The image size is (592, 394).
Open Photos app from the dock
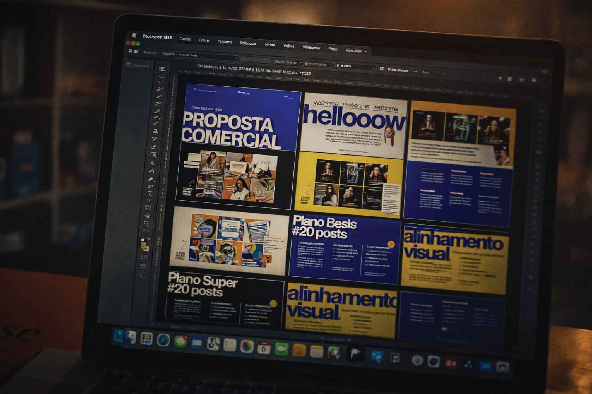click(x=246, y=346)
